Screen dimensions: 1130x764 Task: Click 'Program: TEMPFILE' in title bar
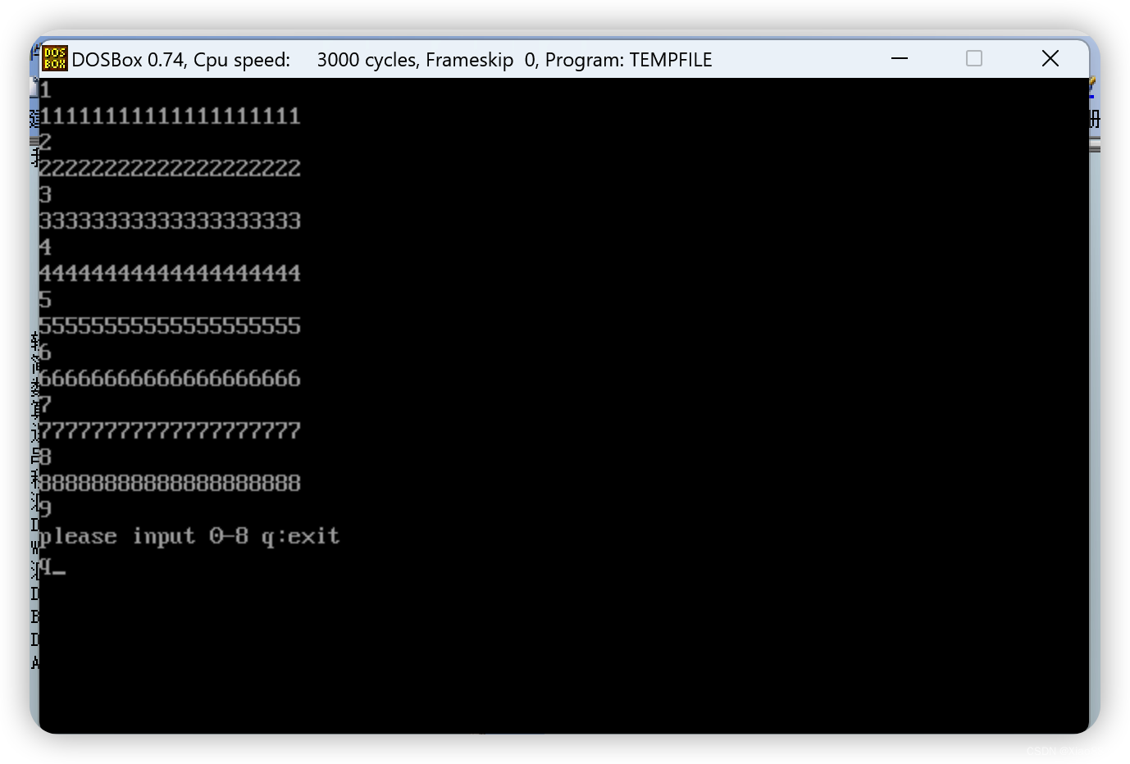tap(628, 60)
